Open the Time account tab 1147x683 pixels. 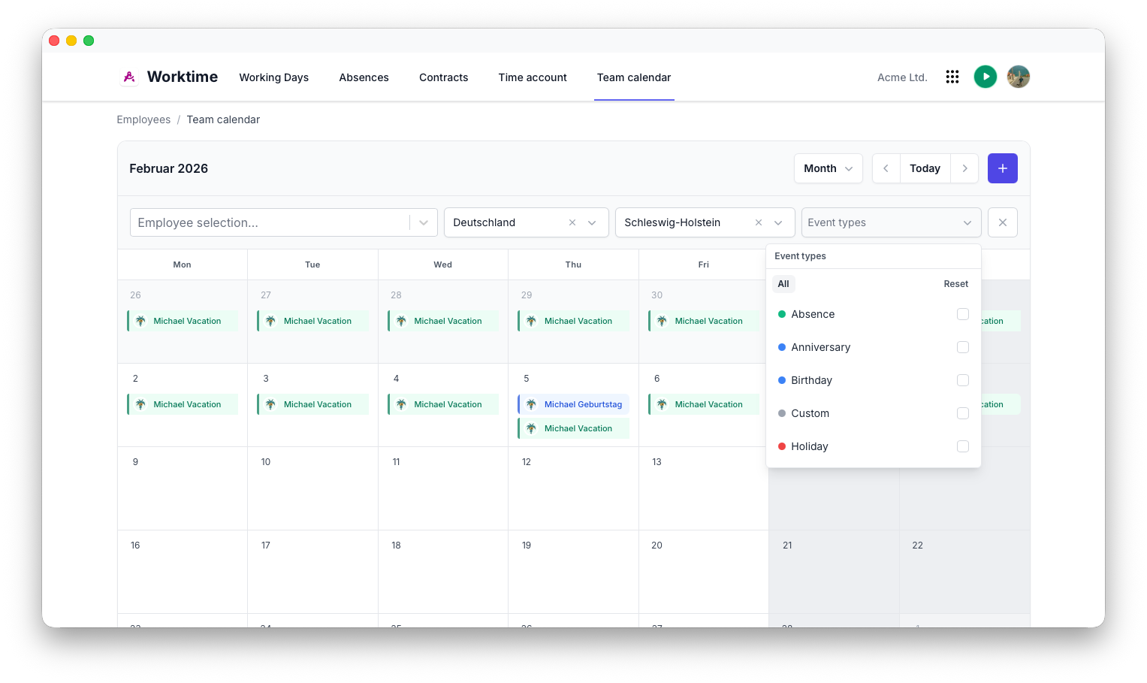[x=533, y=77]
